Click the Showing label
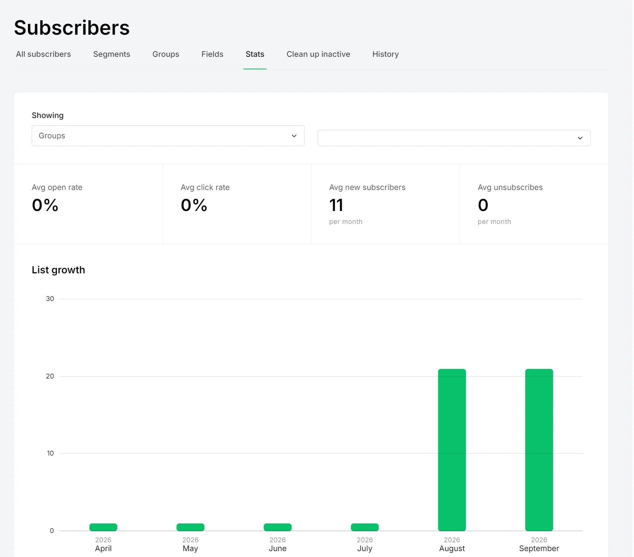 point(48,115)
